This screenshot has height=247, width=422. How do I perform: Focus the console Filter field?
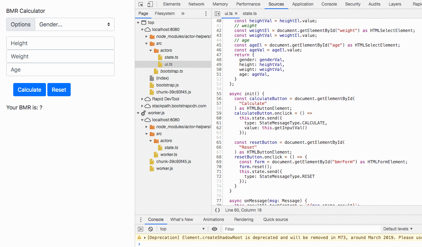301,229
